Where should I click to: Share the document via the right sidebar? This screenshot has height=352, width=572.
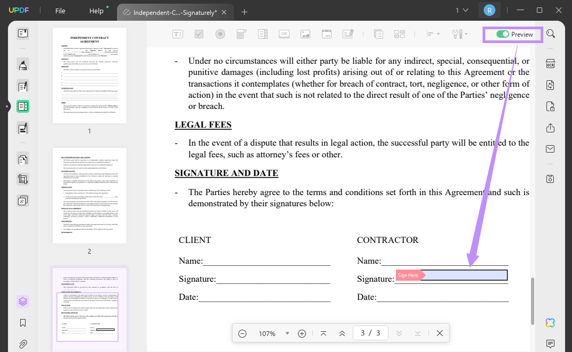(x=550, y=128)
